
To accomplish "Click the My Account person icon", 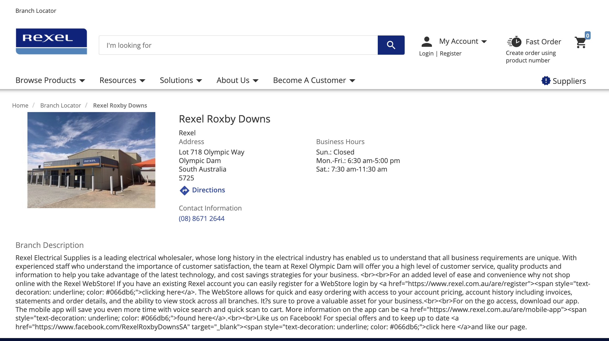I will click(427, 41).
